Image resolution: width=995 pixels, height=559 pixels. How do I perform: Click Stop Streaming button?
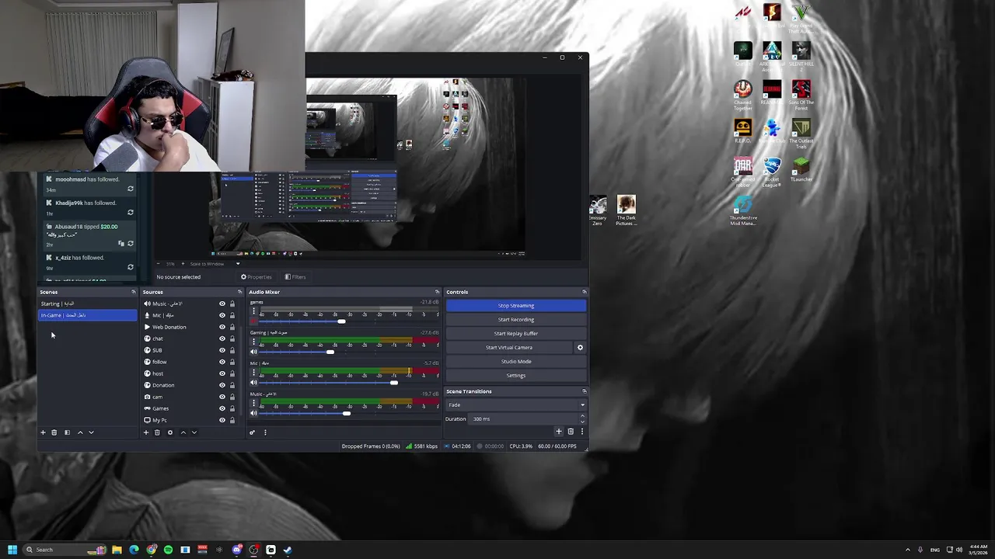click(516, 305)
